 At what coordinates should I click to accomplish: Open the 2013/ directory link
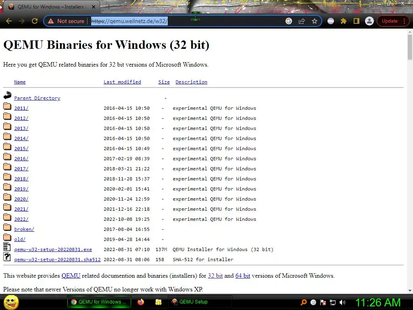[21, 128]
